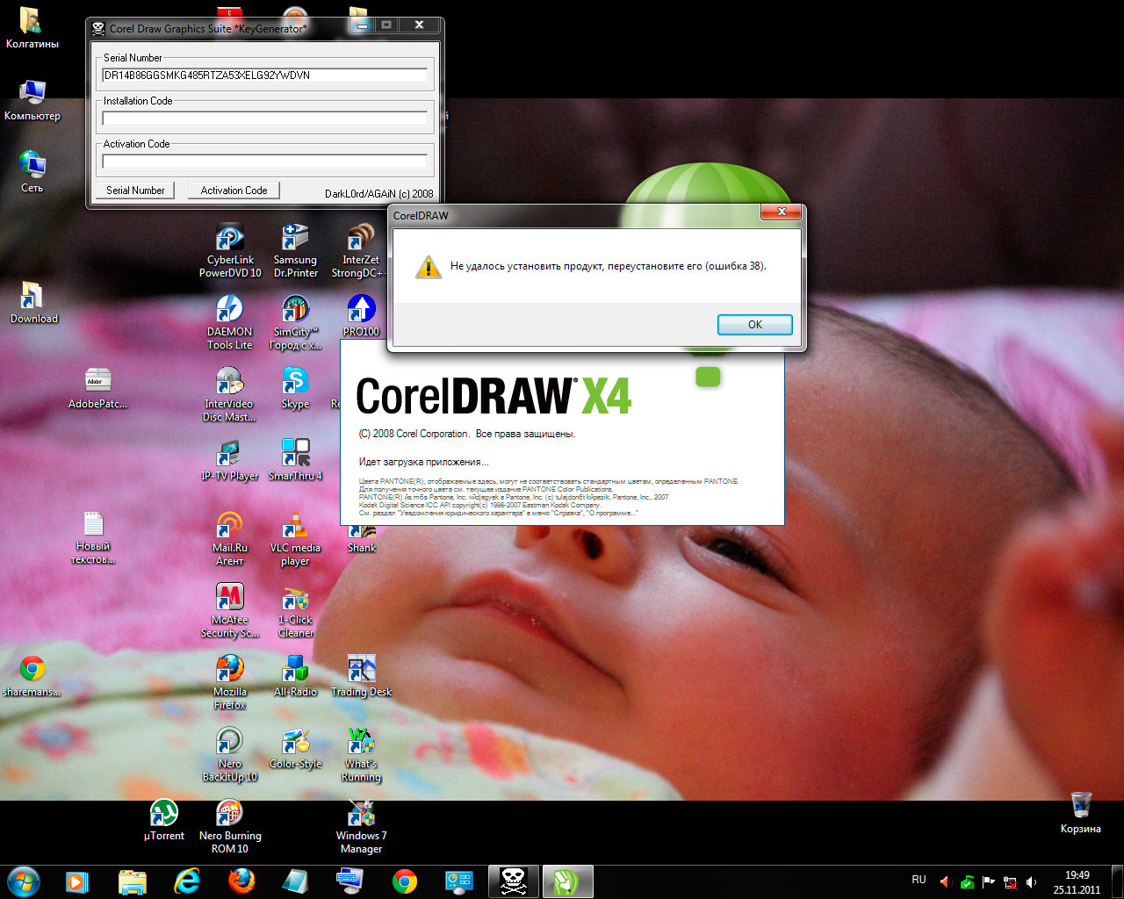1124x899 pixels.
Task: Select the Windows 7 Manager icon
Action: pos(361,826)
